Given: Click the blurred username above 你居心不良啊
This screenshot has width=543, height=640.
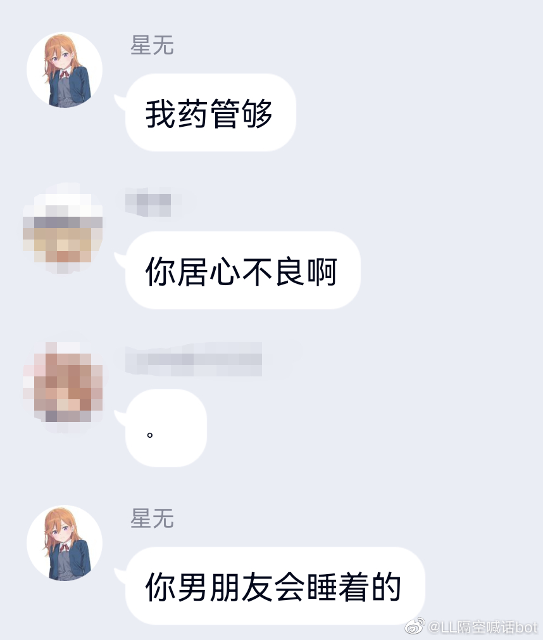Looking at the screenshot, I should point(148,202).
